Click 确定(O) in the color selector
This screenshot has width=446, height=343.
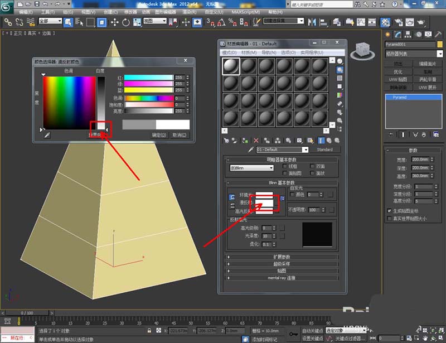[159, 135]
